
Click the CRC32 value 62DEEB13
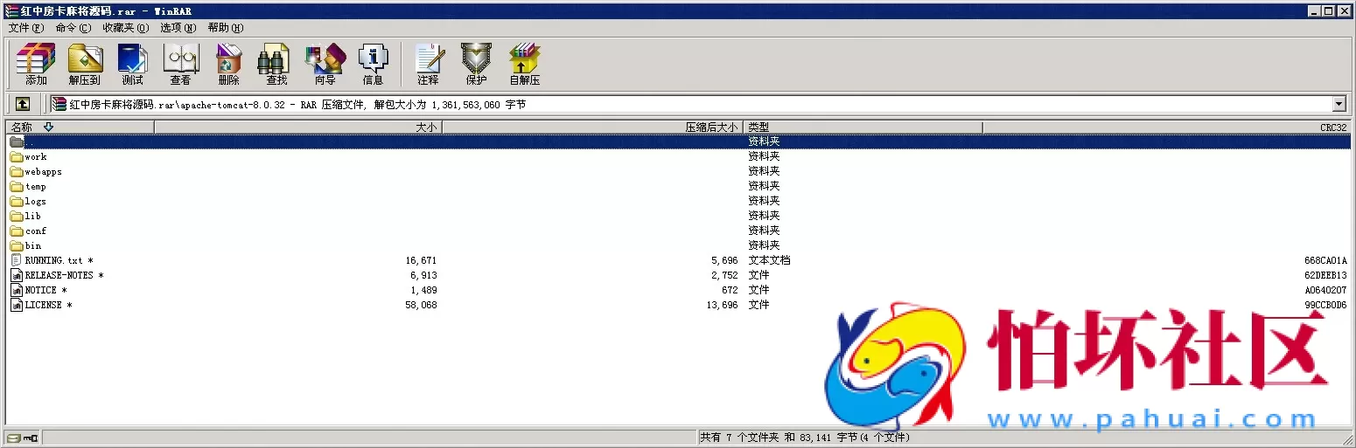(1325, 276)
